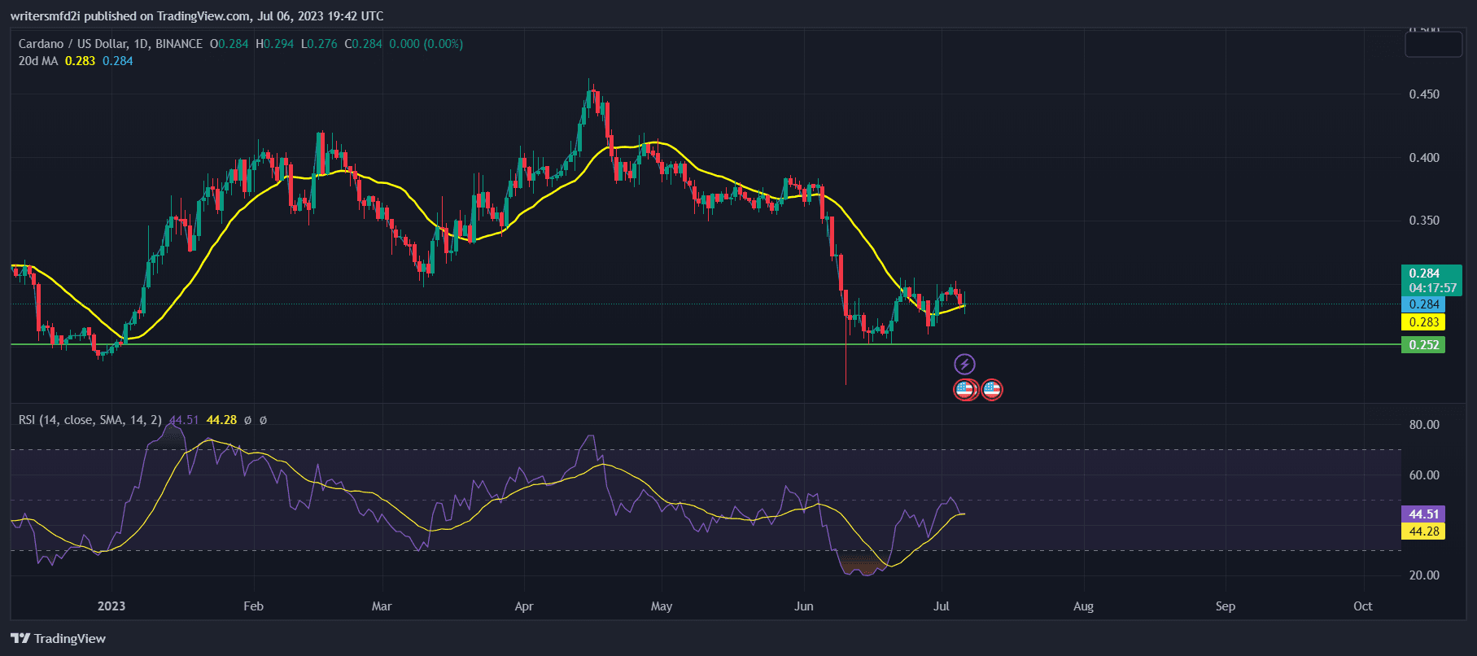Click the purple lightning bolt event icon
This screenshot has width=1477, height=656.
point(964,364)
